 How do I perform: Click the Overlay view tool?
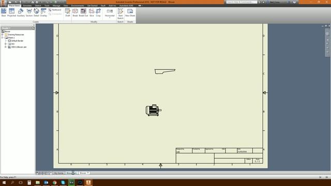coord(43,12)
